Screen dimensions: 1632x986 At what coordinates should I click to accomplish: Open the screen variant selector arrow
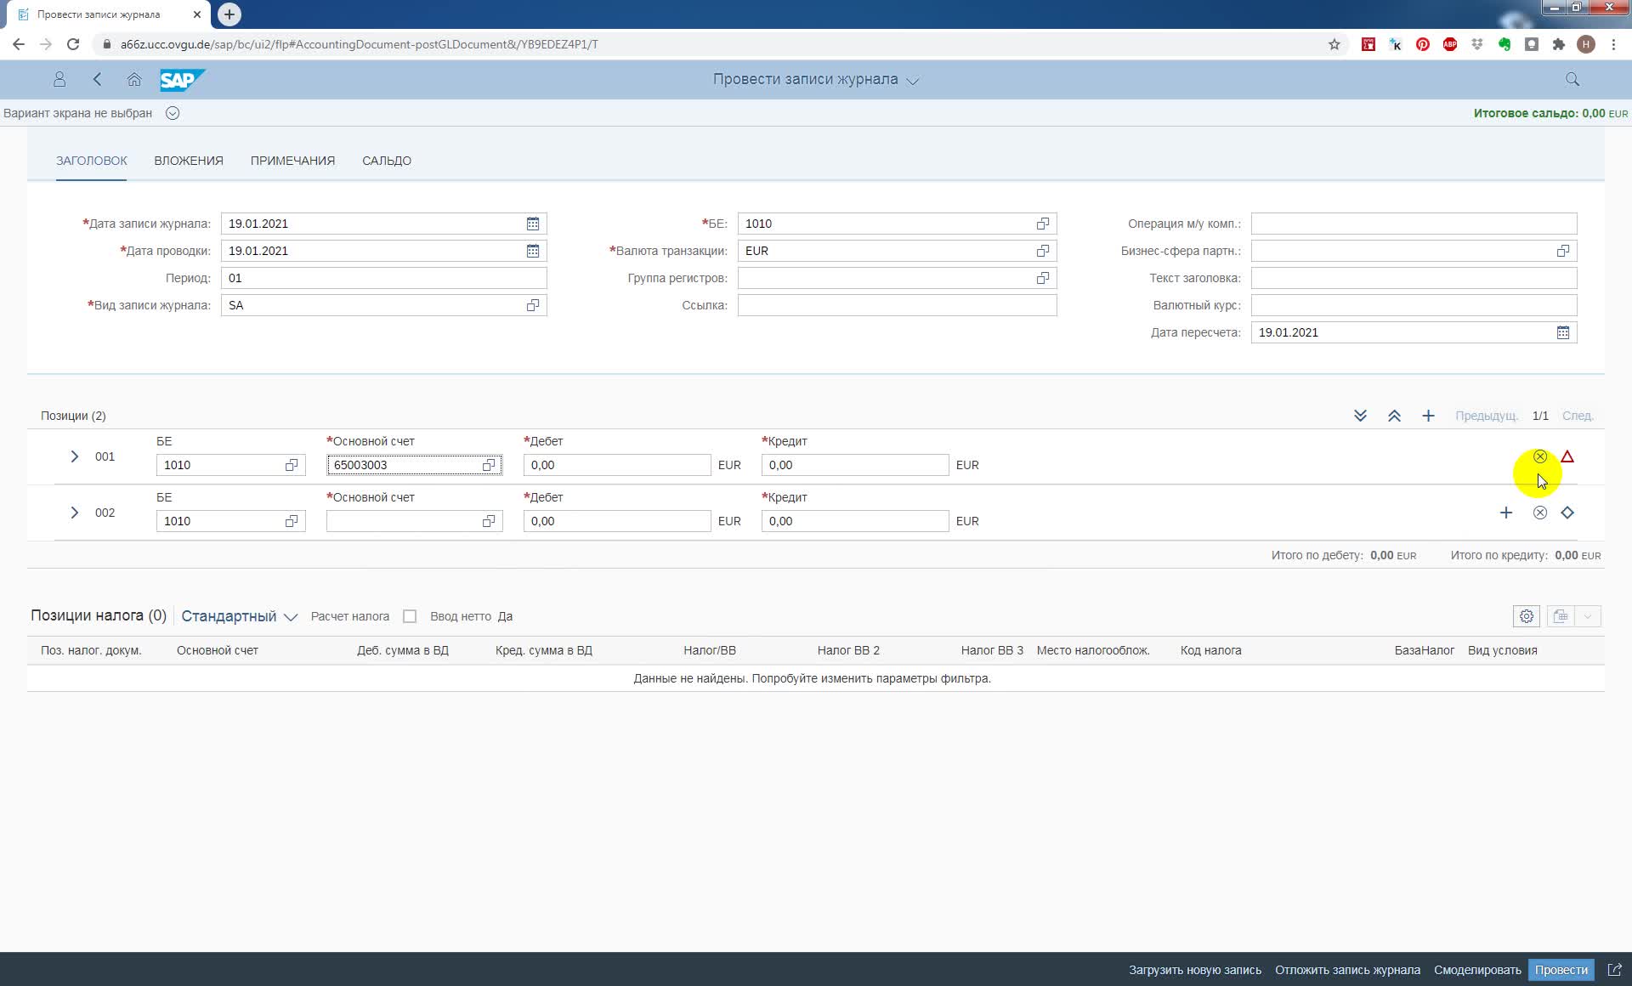(173, 113)
